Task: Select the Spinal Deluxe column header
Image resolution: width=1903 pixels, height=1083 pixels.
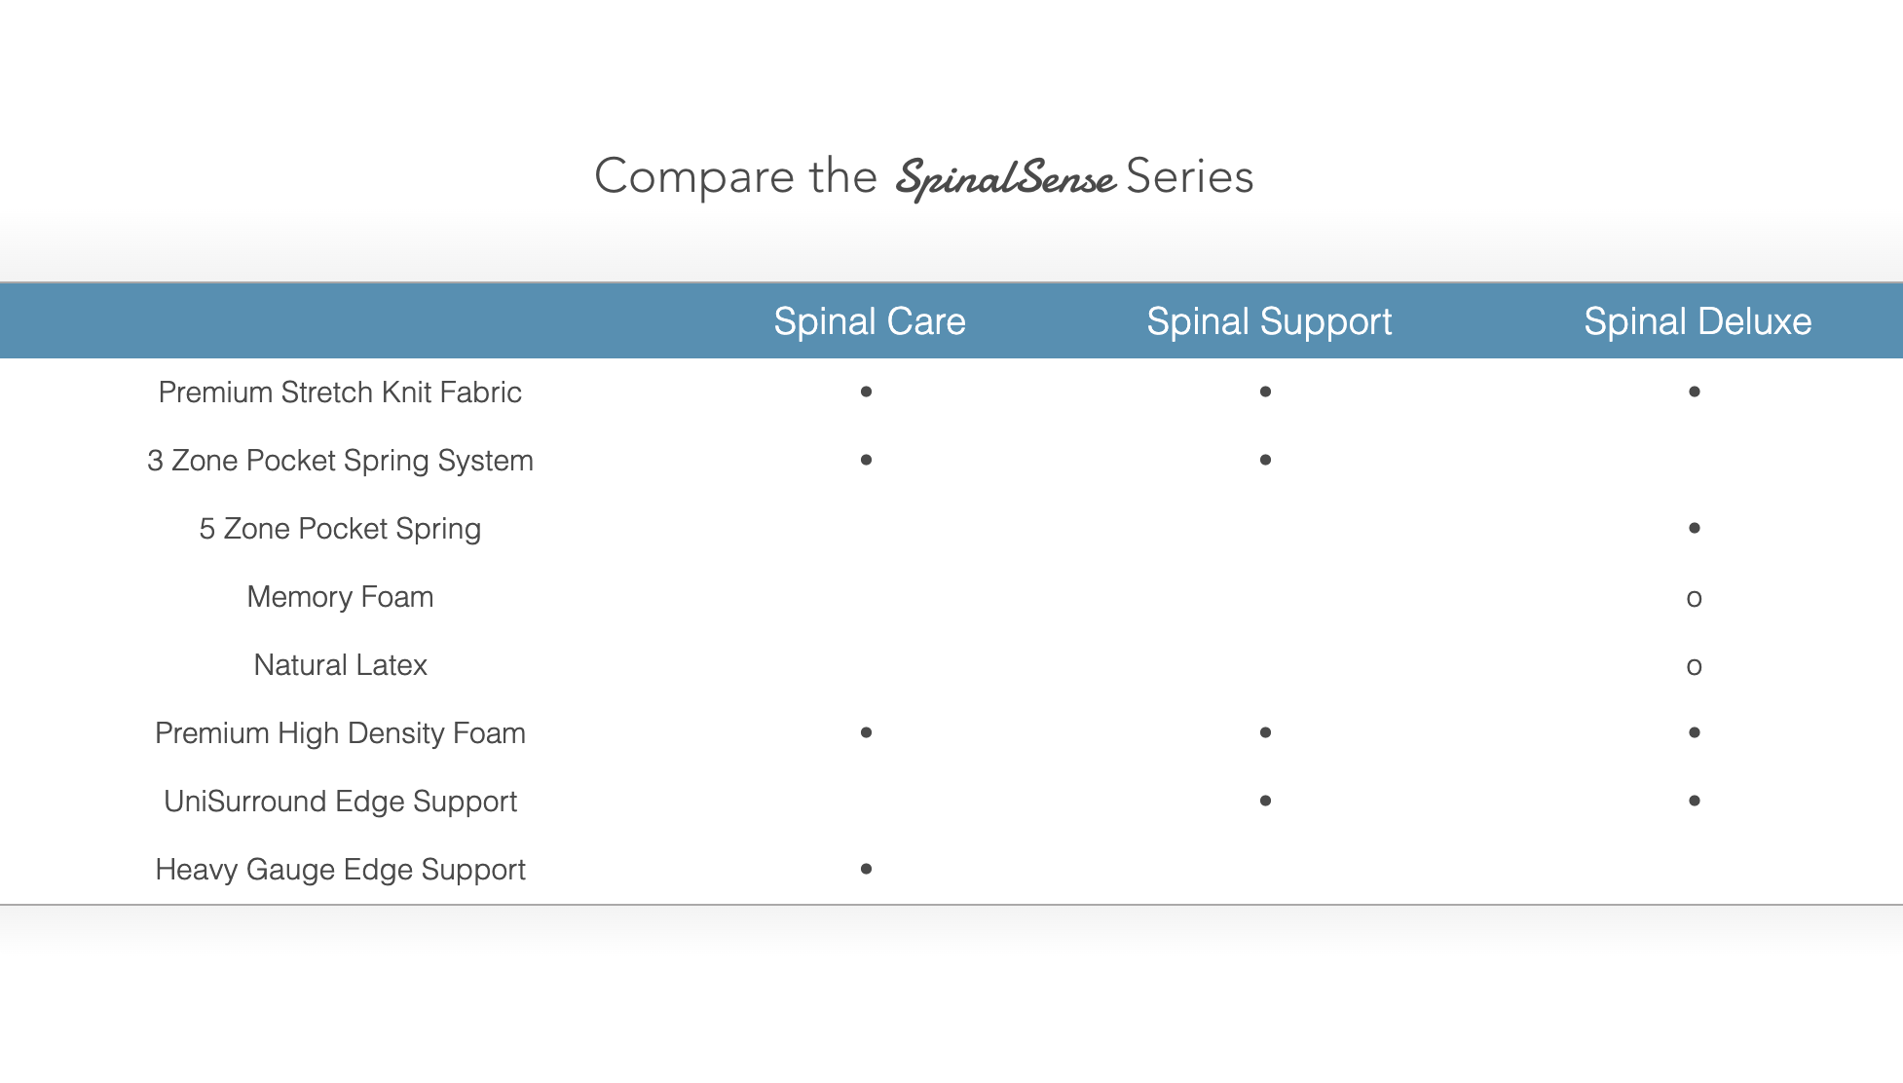Action: tap(1697, 321)
